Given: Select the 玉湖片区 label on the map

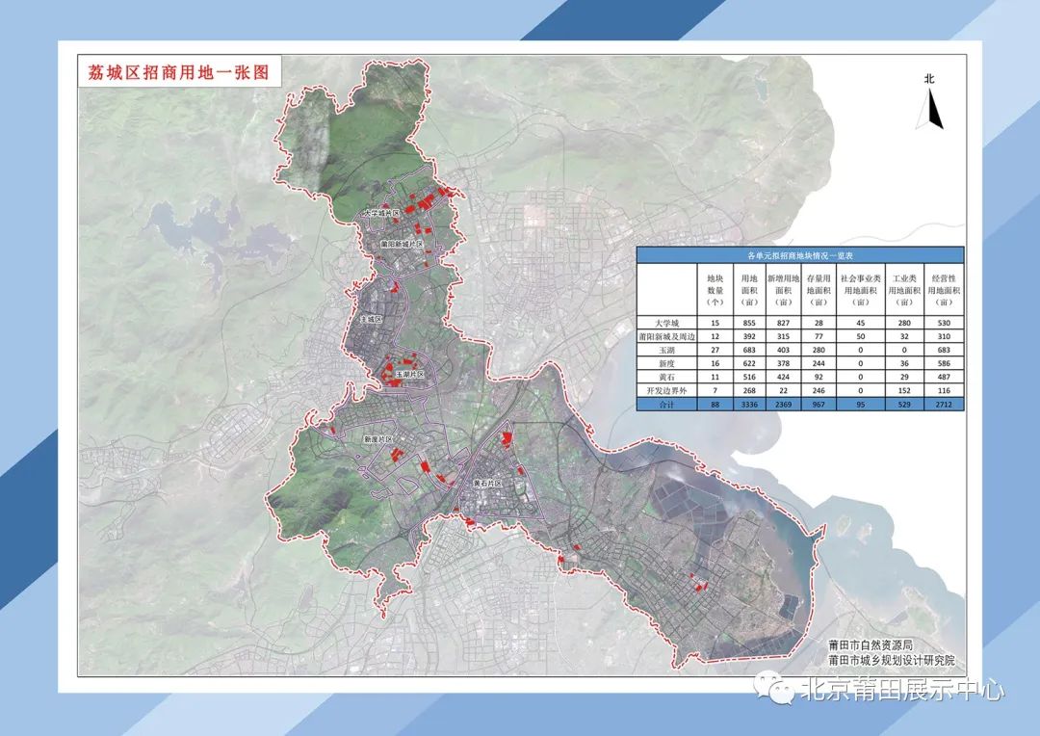Looking at the screenshot, I should [x=408, y=373].
